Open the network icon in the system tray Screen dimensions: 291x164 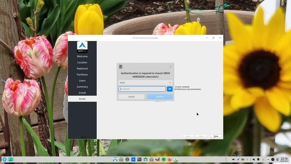[254, 159]
